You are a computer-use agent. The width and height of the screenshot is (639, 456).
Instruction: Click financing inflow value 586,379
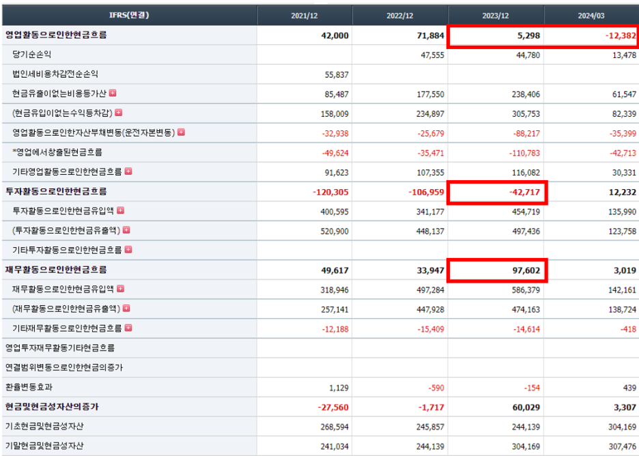pos(526,289)
